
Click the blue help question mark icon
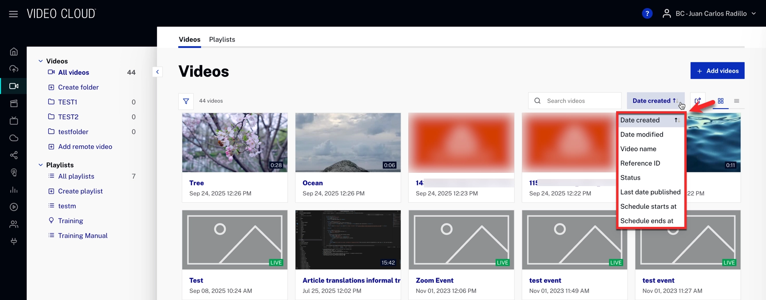(647, 14)
